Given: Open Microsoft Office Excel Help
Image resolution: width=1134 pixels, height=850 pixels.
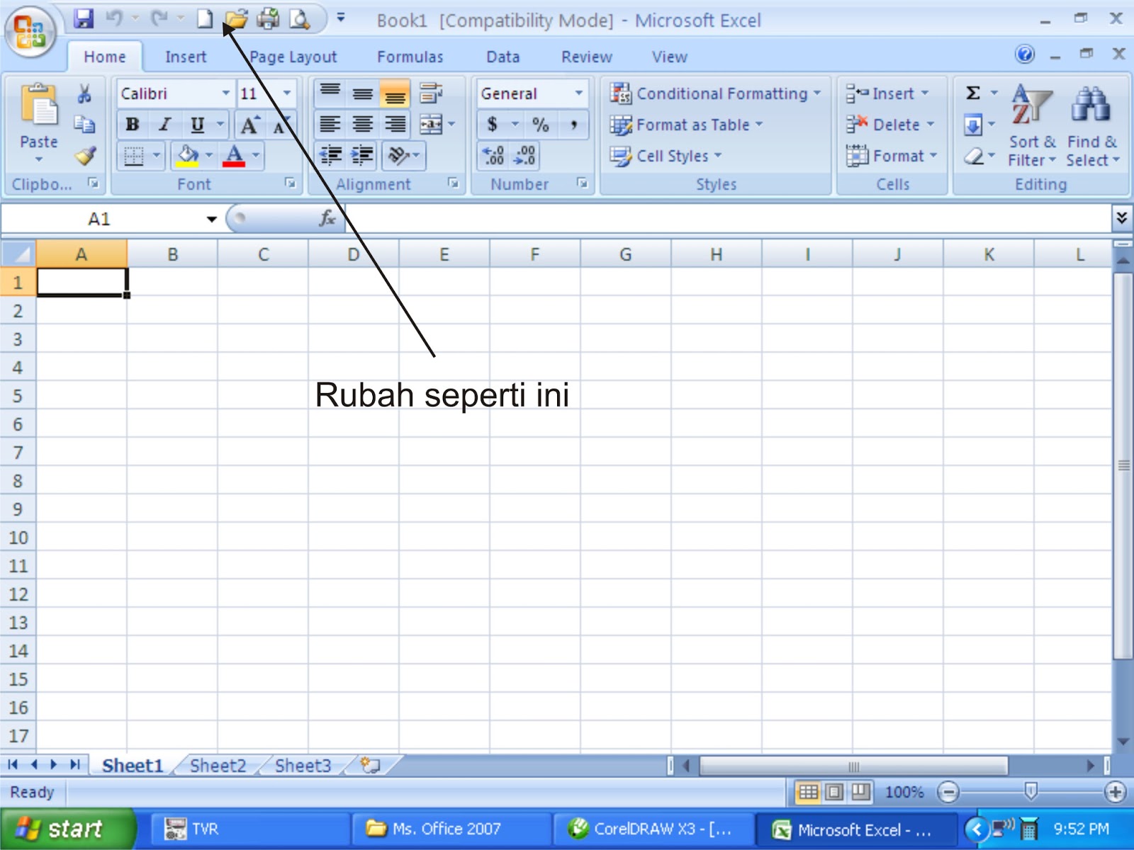Looking at the screenshot, I should tap(1025, 54).
